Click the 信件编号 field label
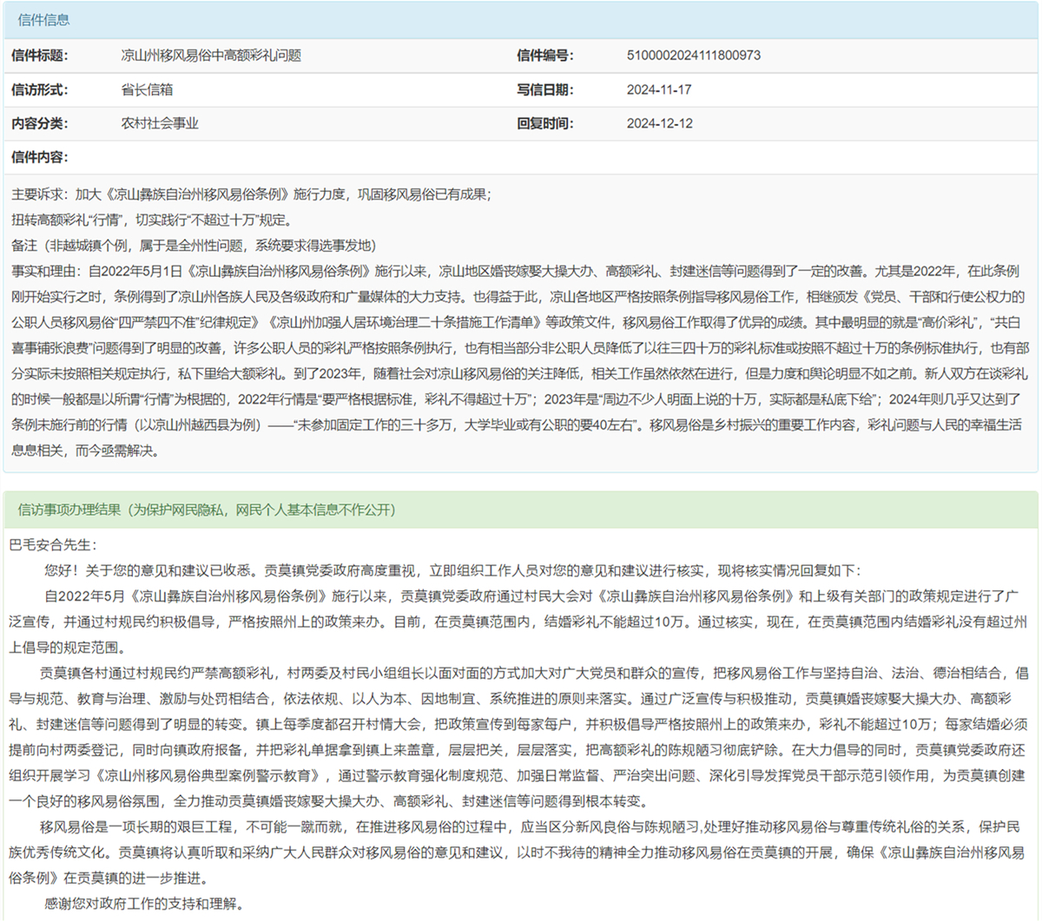This screenshot has width=1042, height=921. click(x=544, y=56)
